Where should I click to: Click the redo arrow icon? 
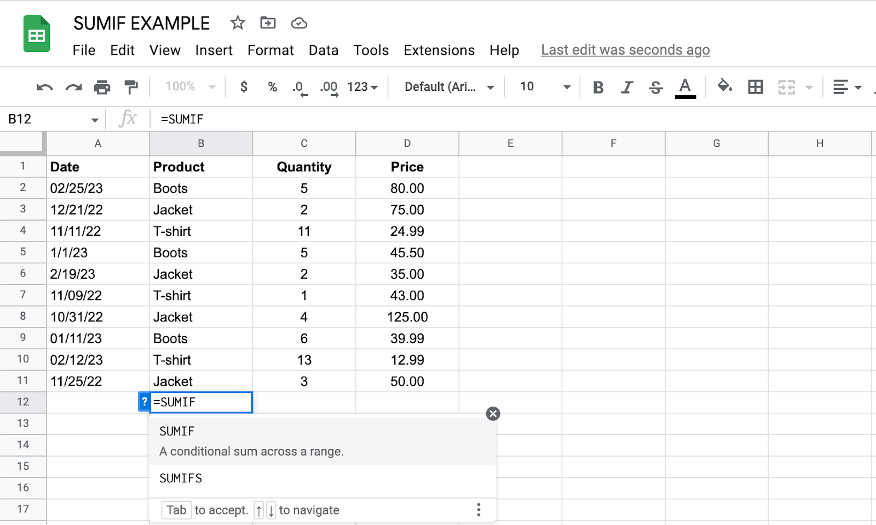click(73, 87)
